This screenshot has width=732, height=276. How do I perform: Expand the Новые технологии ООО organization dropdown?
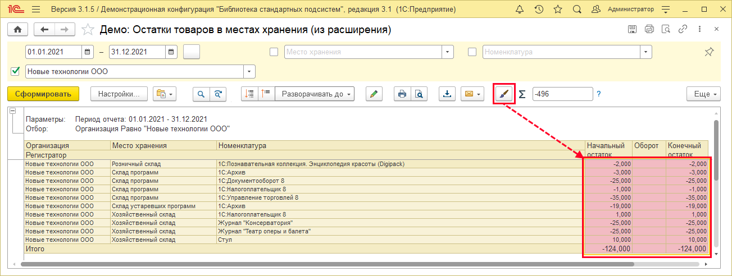pyautogui.click(x=249, y=71)
